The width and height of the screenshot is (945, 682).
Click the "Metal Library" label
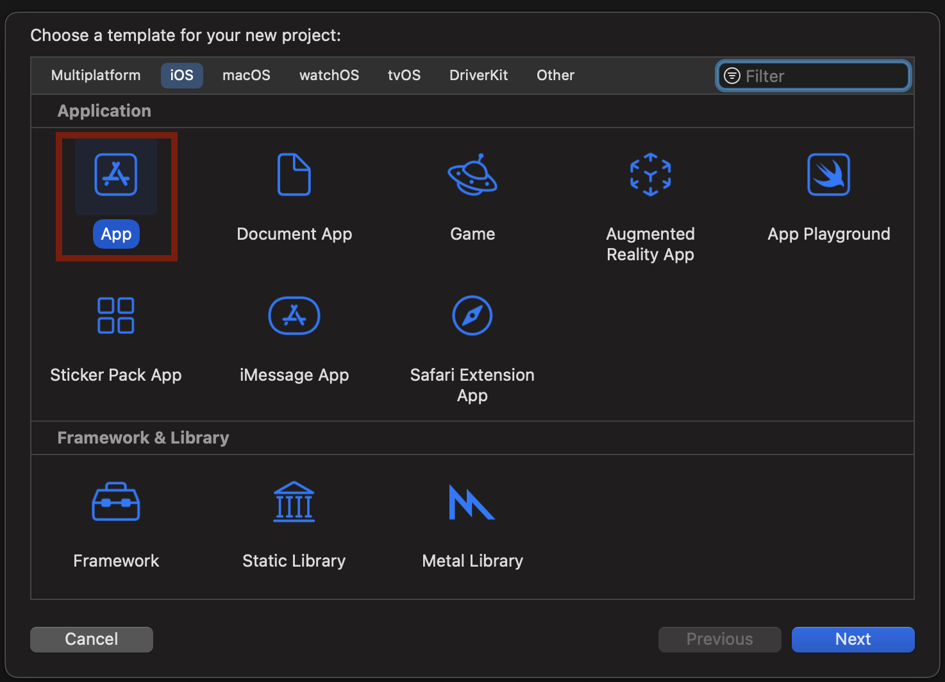(x=472, y=561)
